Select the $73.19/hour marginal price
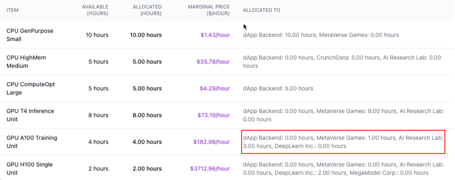The height and width of the screenshot is (180, 455). point(214,115)
